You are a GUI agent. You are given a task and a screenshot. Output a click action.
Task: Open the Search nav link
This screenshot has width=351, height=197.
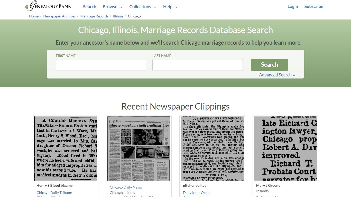point(89,7)
